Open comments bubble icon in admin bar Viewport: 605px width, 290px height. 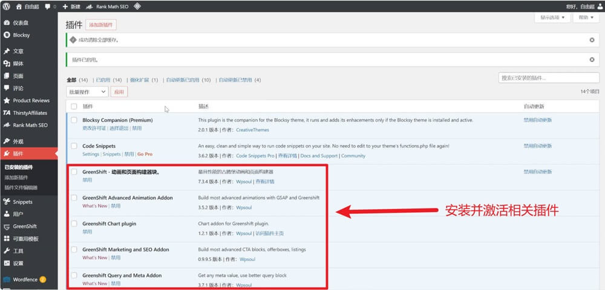click(x=47, y=7)
